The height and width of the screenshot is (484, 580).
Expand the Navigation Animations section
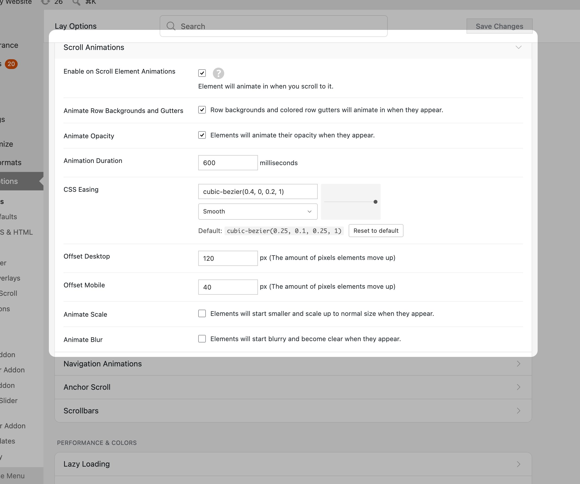[x=293, y=364]
